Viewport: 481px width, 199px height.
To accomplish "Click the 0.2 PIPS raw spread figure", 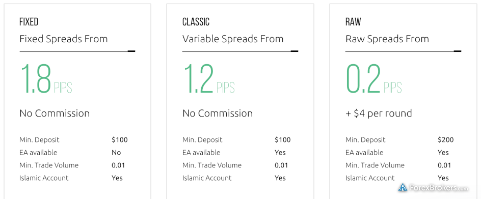I will point(374,78).
